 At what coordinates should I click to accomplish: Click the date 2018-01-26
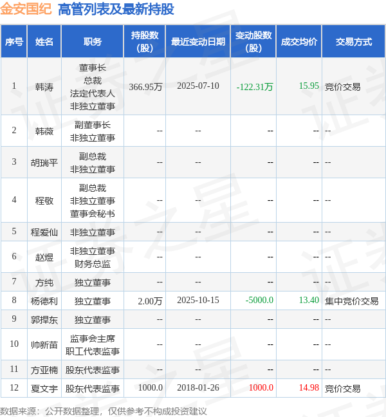198,387
